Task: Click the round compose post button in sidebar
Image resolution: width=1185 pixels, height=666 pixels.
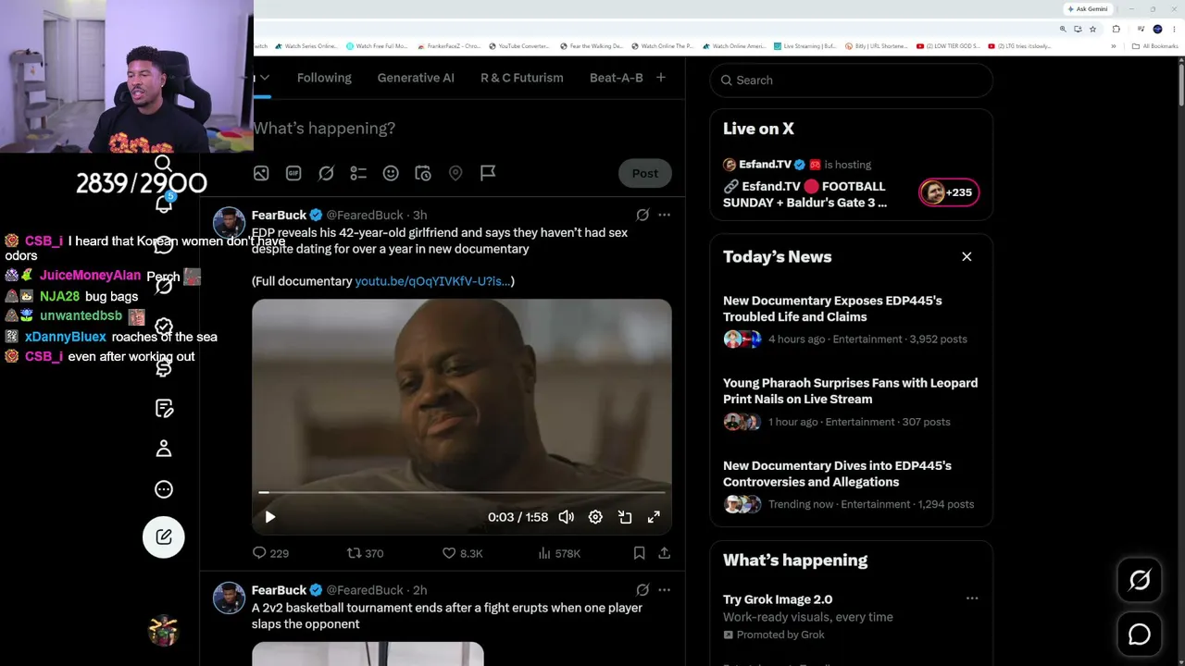Action: tap(164, 536)
